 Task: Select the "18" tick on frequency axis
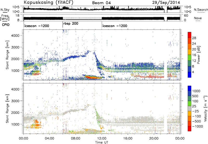17,16
